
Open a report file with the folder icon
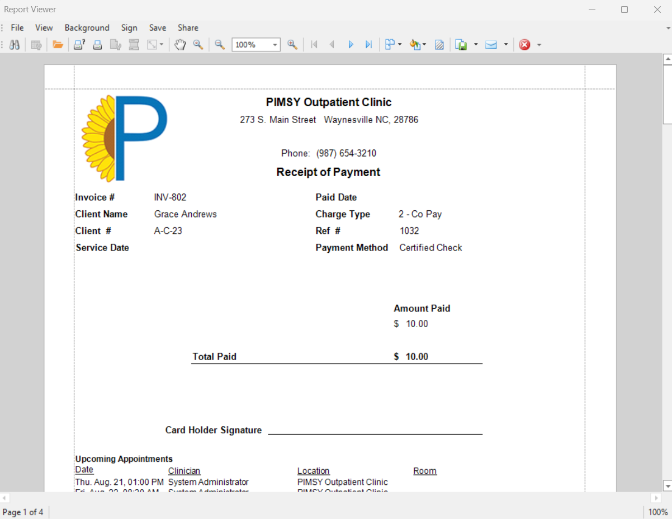58,44
